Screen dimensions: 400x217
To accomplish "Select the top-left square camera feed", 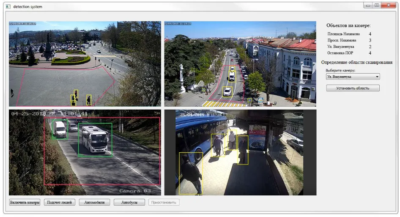I will (85, 63).
